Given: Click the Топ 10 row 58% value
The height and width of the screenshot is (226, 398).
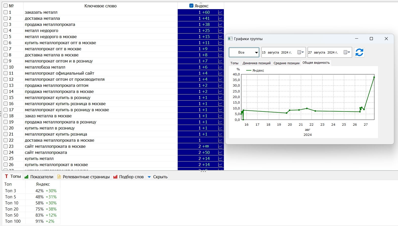Looking at the screenshot, I should tap(40, 203).
